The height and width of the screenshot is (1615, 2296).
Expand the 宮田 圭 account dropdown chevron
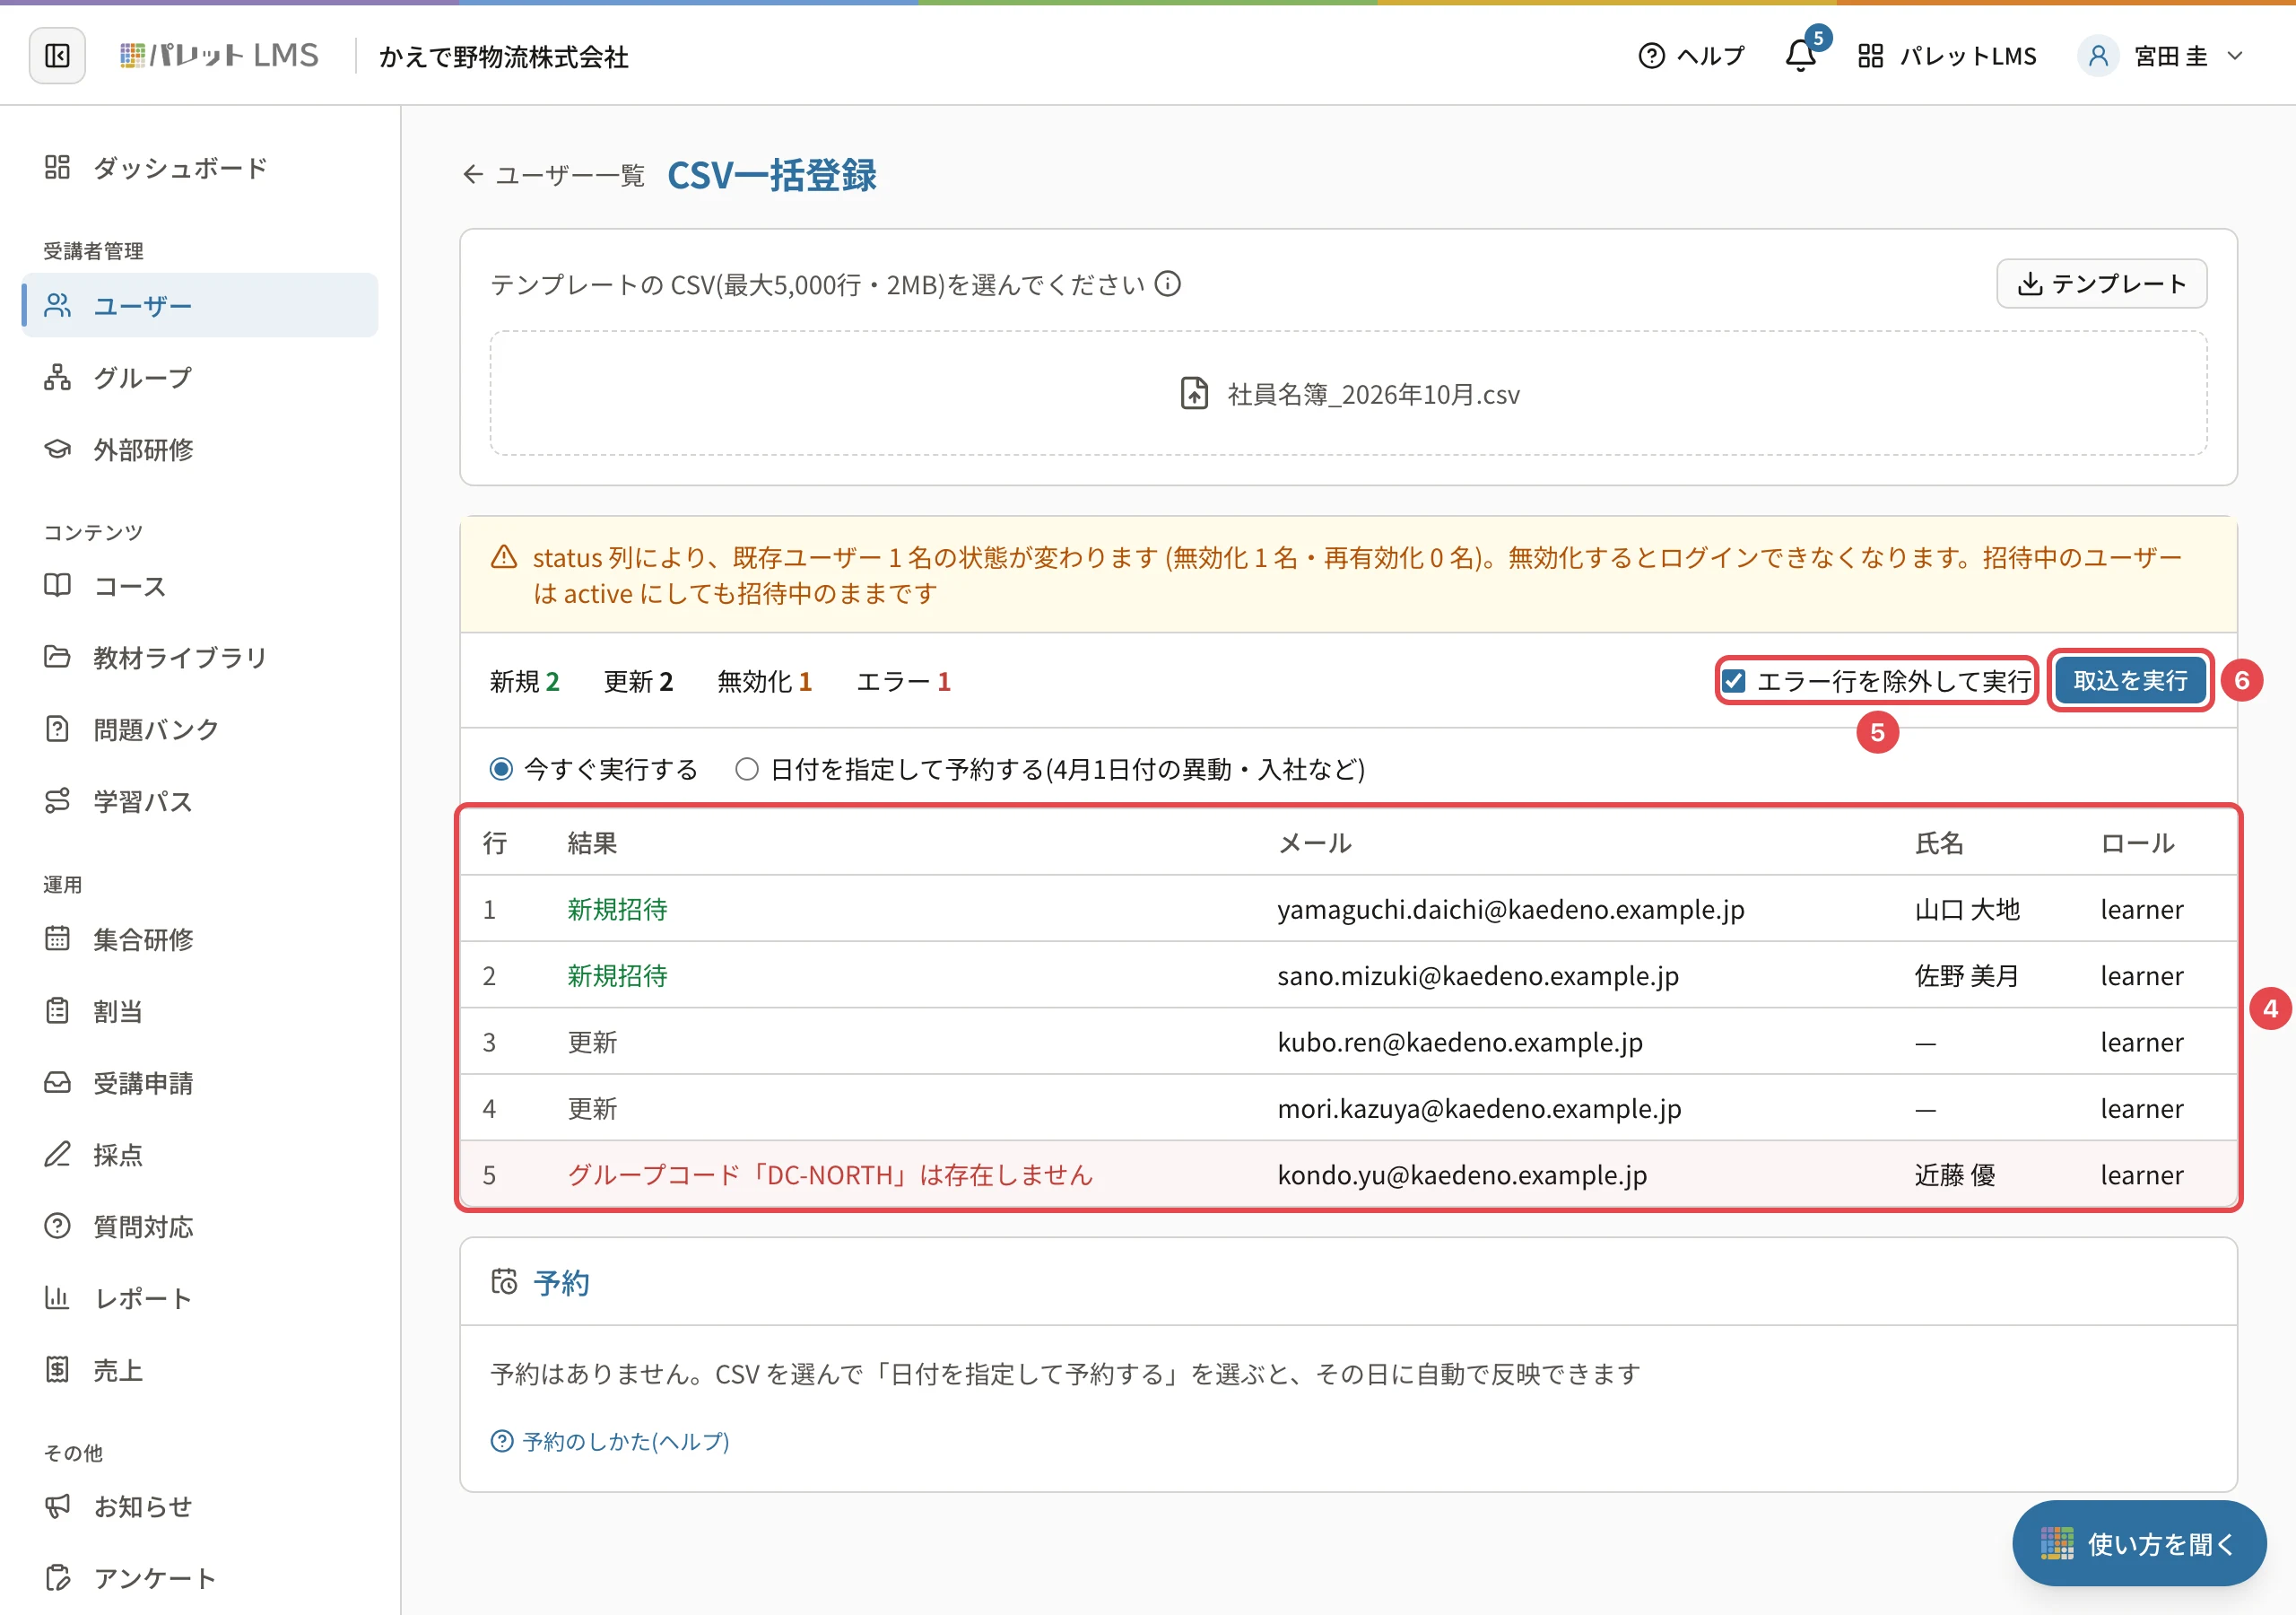2235,56
